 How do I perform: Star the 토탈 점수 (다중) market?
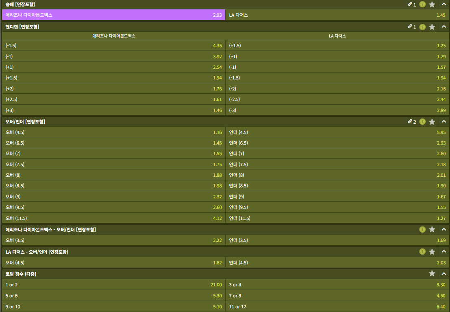[432, 273]
